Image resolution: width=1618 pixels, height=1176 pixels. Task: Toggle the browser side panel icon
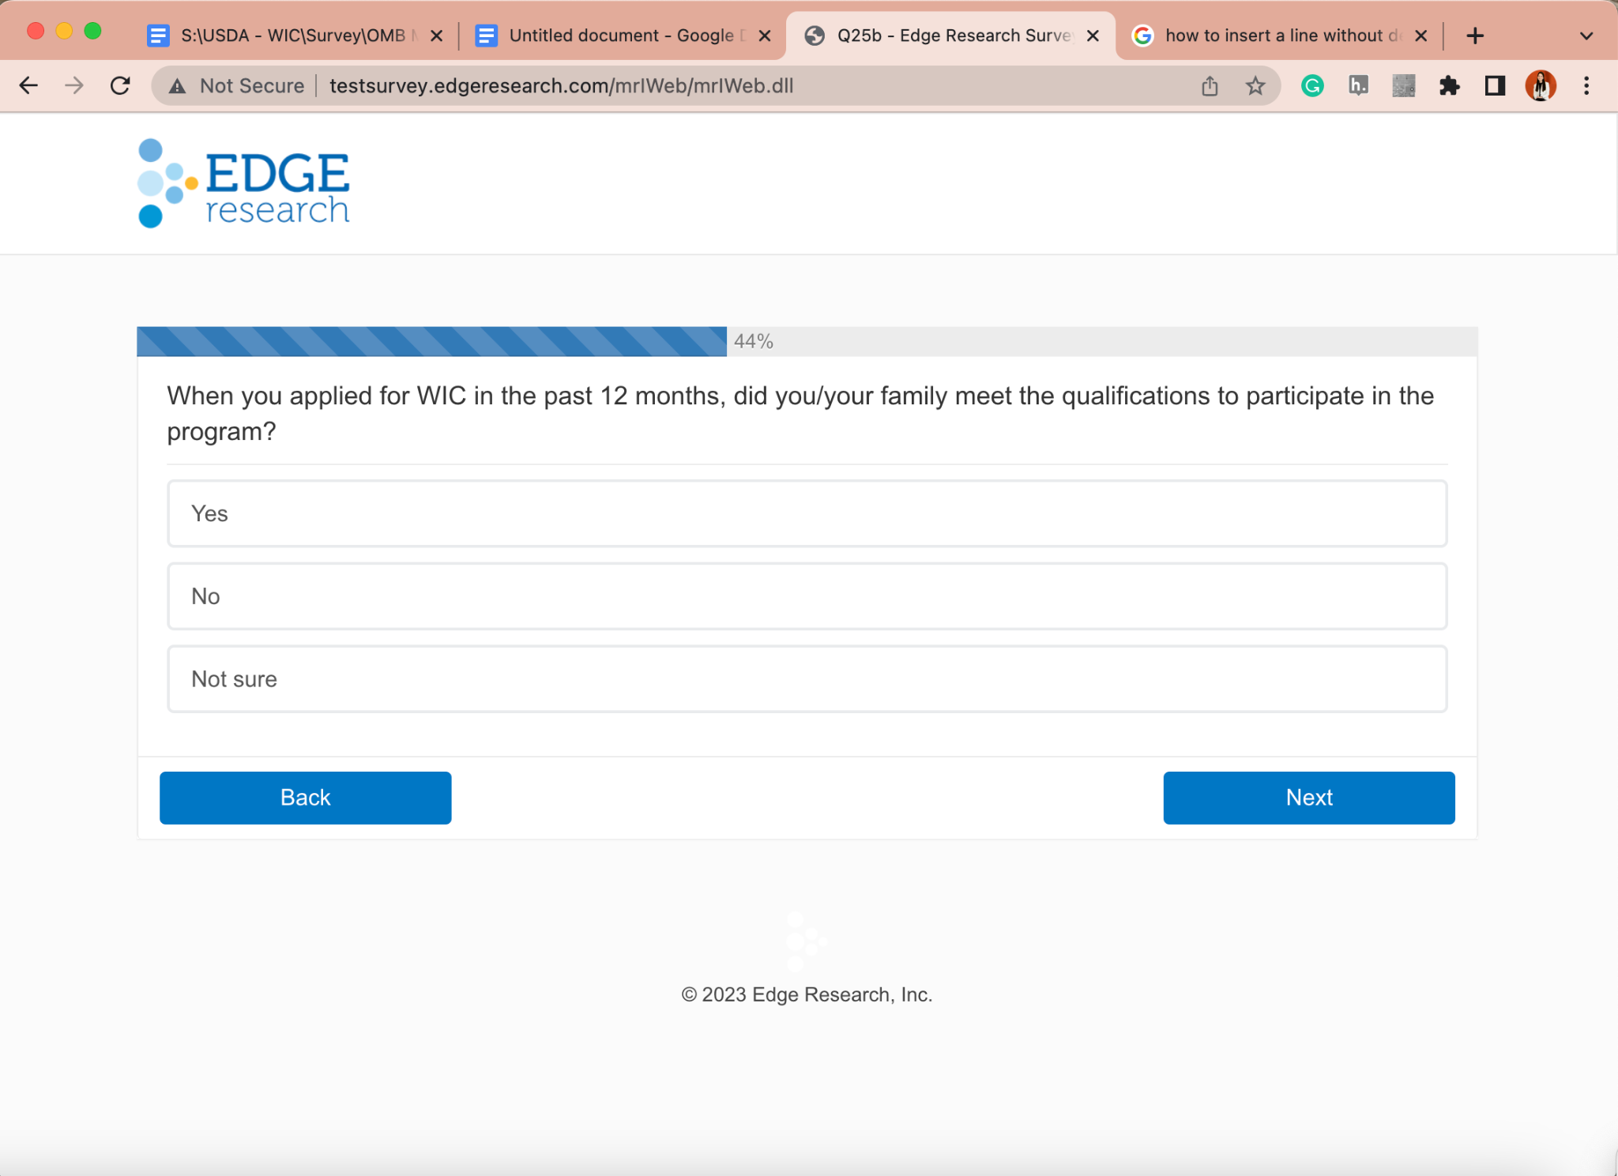[1495, 85]
